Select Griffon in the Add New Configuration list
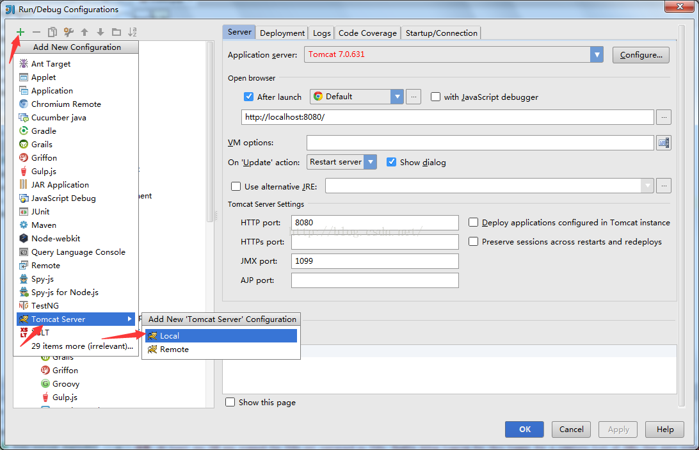This screenshot has height=450, width=699. click(76, 157)
